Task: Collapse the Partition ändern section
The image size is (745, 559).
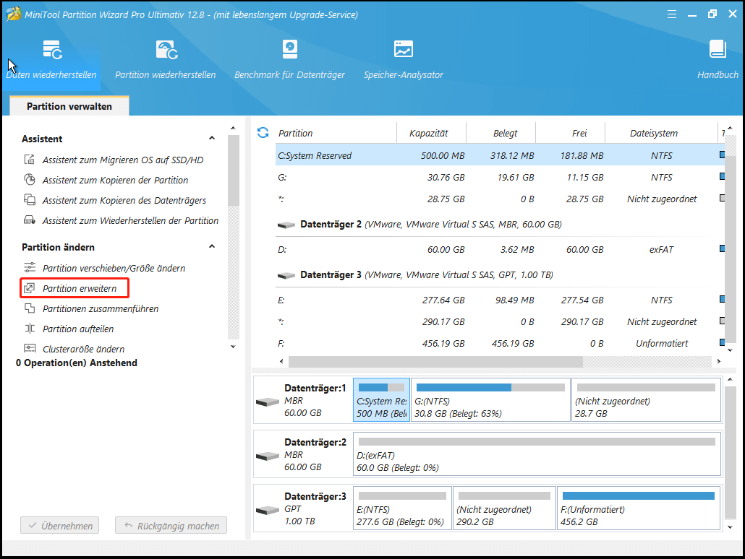Action: (x=212, y=247)
